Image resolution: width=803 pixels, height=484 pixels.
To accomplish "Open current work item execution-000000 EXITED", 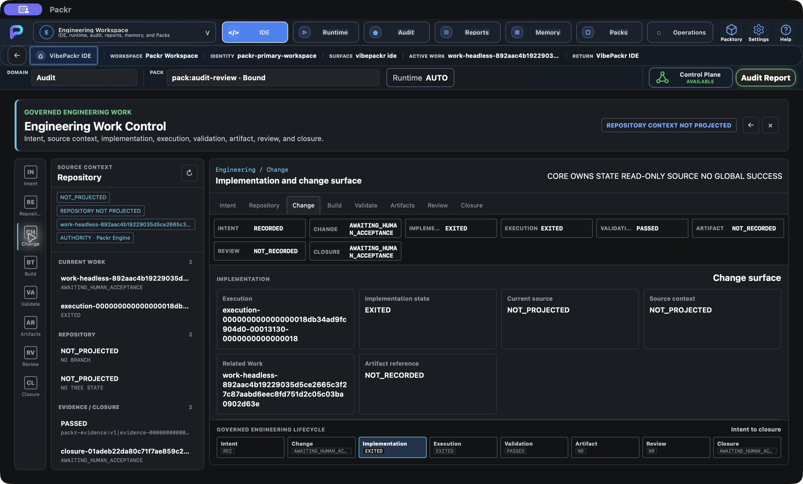I will click(x=125, y=310).
